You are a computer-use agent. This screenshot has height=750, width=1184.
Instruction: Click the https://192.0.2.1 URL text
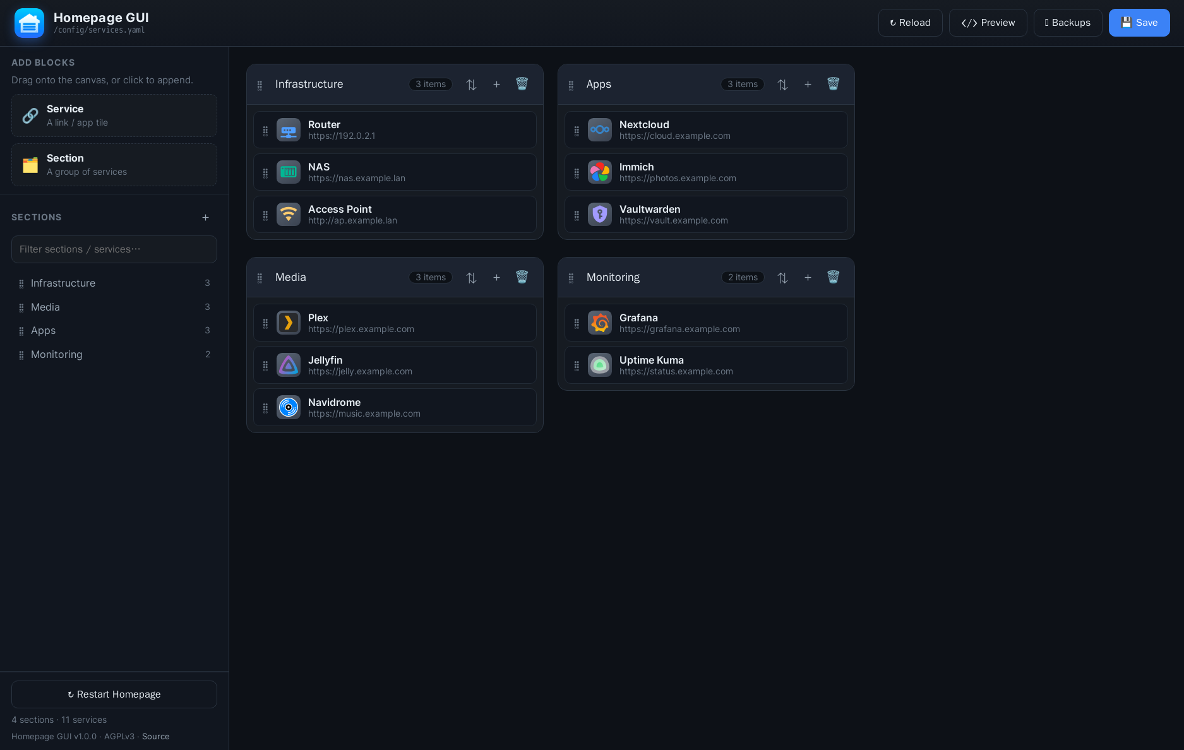coord(342,136)
